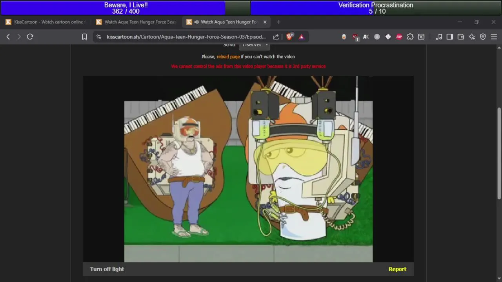
Task: Click the yellow Report link
Action: (397, 269)
